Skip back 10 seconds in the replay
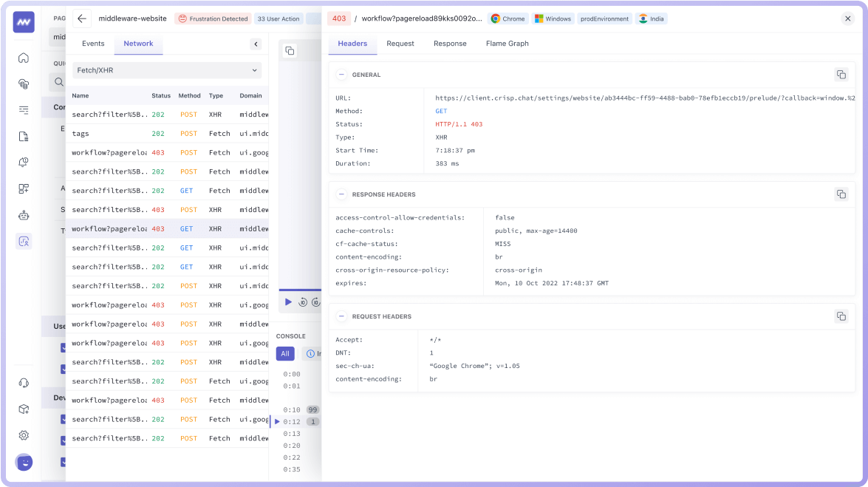 point(301,302)
